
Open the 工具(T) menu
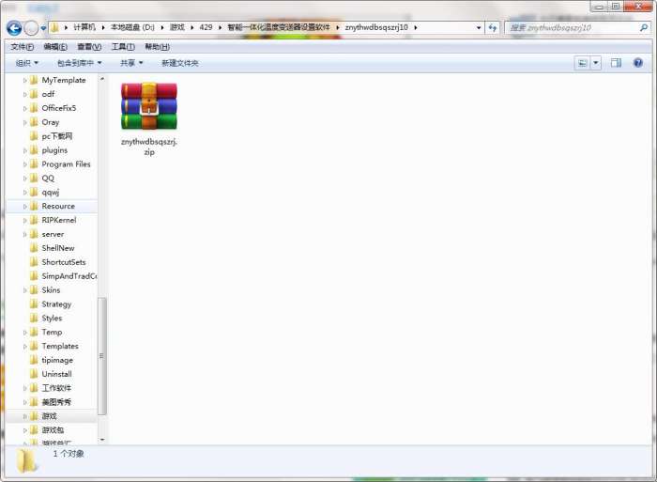123,47
